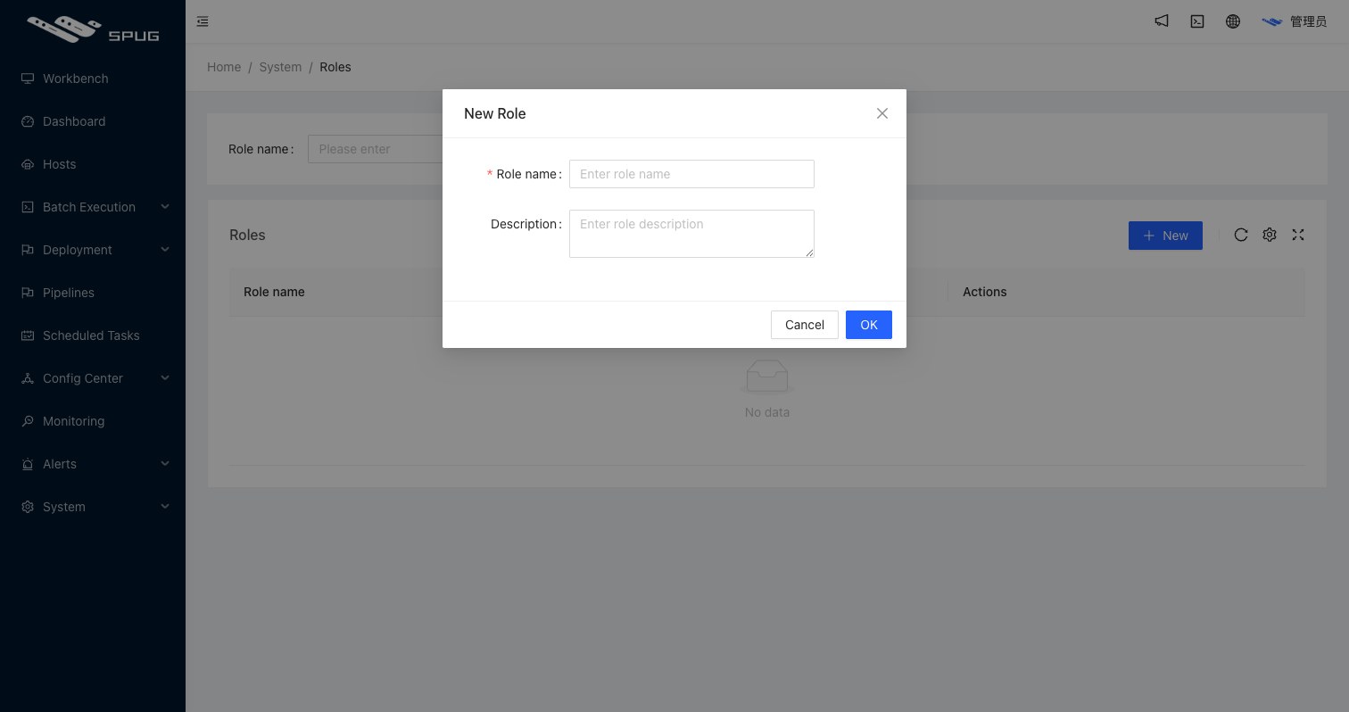The width and height of the screenshot is (1349, 712).
Task: Toggle fullscreen for Roles table
Action: (x=1298, y=235)
